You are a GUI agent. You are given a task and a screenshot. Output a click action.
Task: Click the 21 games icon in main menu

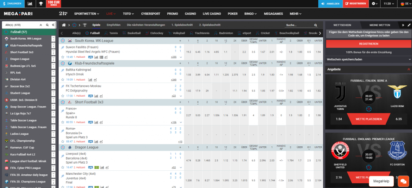[63, 14]
